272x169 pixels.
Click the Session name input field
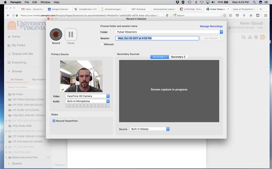click(x=157, y=38)
